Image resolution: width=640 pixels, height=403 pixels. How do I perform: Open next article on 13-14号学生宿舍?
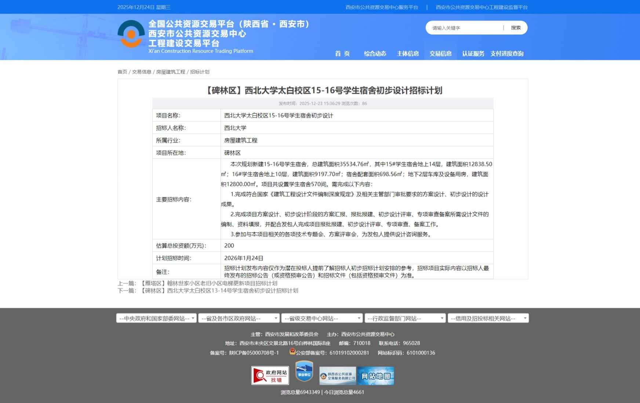(219, 291)
